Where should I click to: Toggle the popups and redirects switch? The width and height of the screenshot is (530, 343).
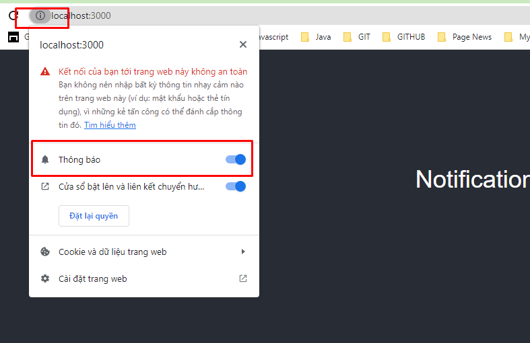point(236,186)
